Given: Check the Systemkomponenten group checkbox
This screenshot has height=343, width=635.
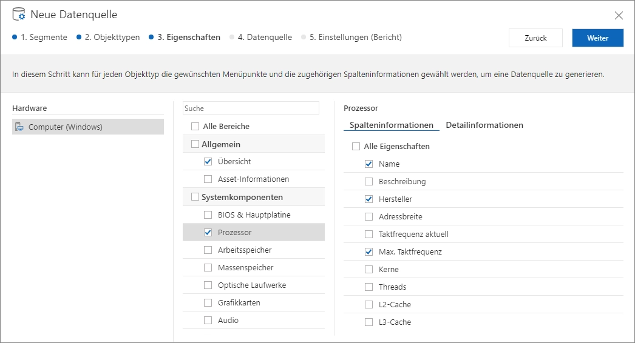Looking at the screenshot, I should tap(195, 196).
